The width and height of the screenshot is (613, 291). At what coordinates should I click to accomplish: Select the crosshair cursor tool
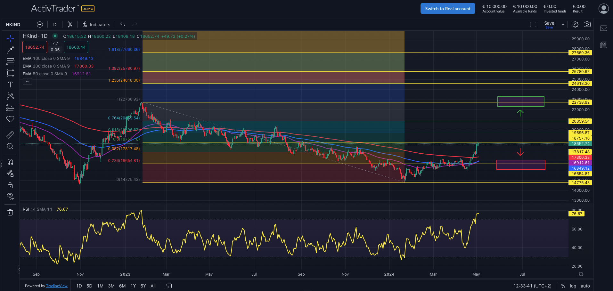pyautogui.click(x=10, y=39)
